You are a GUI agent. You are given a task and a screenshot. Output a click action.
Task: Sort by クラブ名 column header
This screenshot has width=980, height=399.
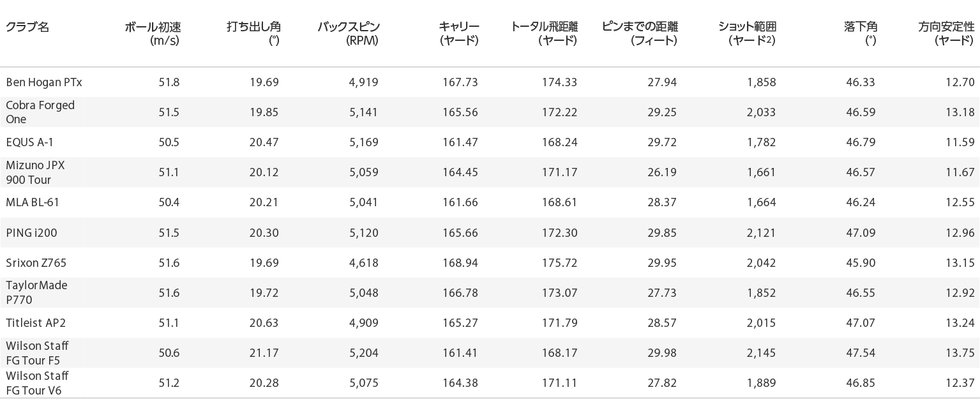[27, 27]
